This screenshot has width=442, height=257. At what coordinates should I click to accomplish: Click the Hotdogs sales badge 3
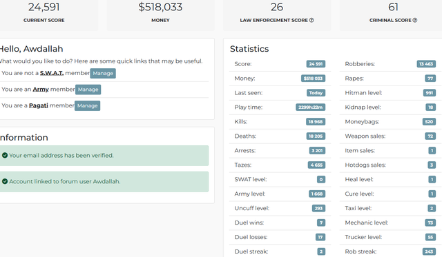point(432,165)
